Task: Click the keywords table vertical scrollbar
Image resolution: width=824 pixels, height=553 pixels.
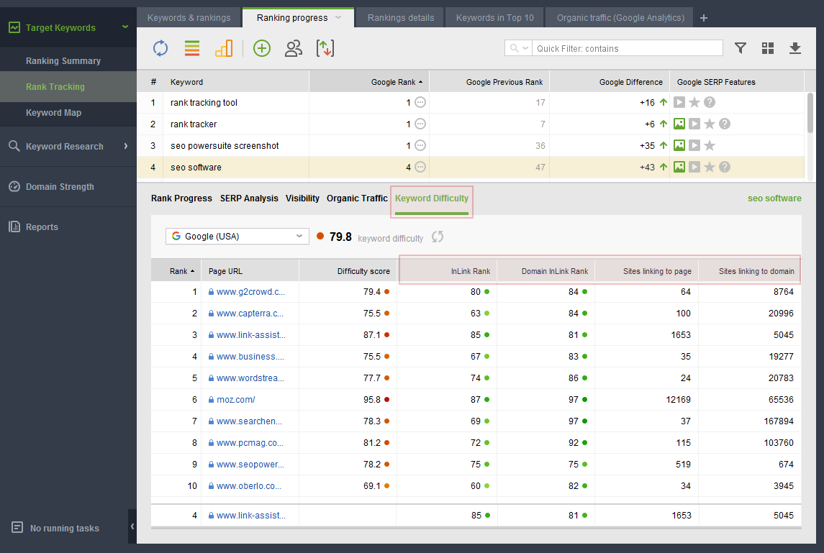Action: pyautogui.click(x=810, y=113)
